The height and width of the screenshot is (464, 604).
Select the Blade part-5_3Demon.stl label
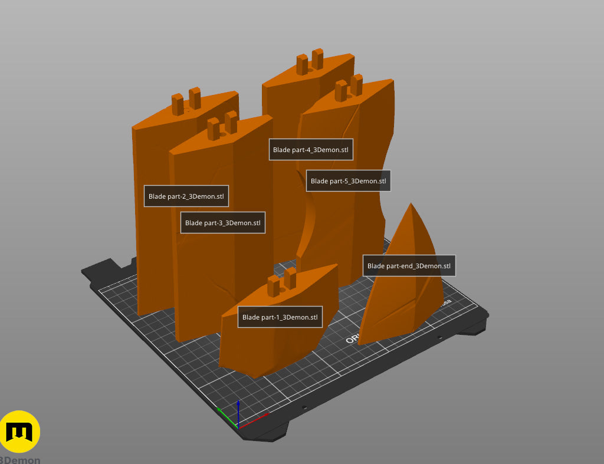coord(349,180)
